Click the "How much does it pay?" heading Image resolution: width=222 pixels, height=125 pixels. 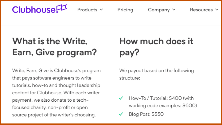point(156,47)
